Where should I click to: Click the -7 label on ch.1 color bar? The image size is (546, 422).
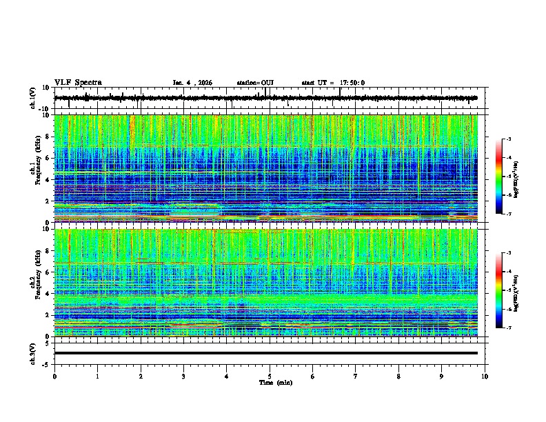[509, 214]
